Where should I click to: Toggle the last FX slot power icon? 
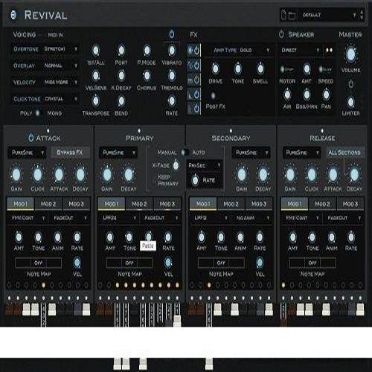(196, 109)
